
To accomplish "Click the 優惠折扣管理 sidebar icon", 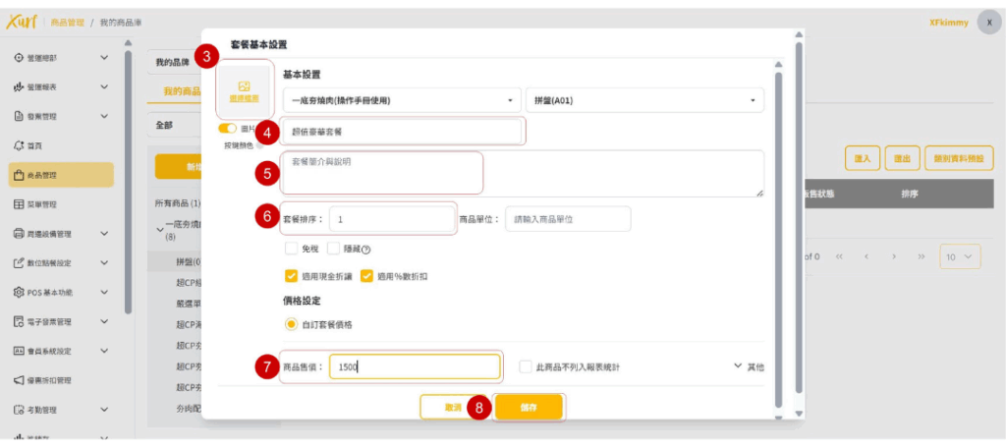I will pyautogui.click(x=19, y=380).
